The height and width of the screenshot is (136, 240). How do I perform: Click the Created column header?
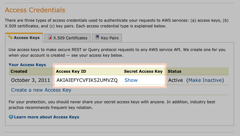pyautogui.click(x=19, y=71)
